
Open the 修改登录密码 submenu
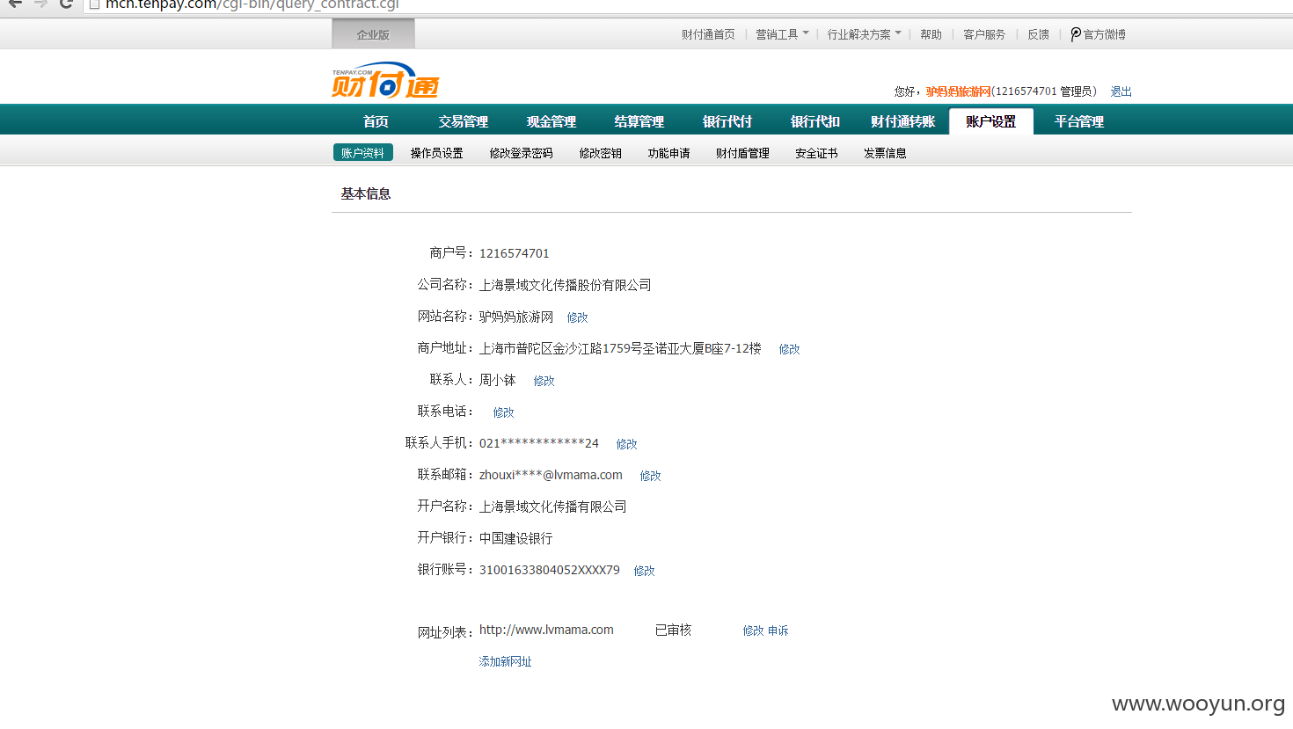[x=521, y=153]
